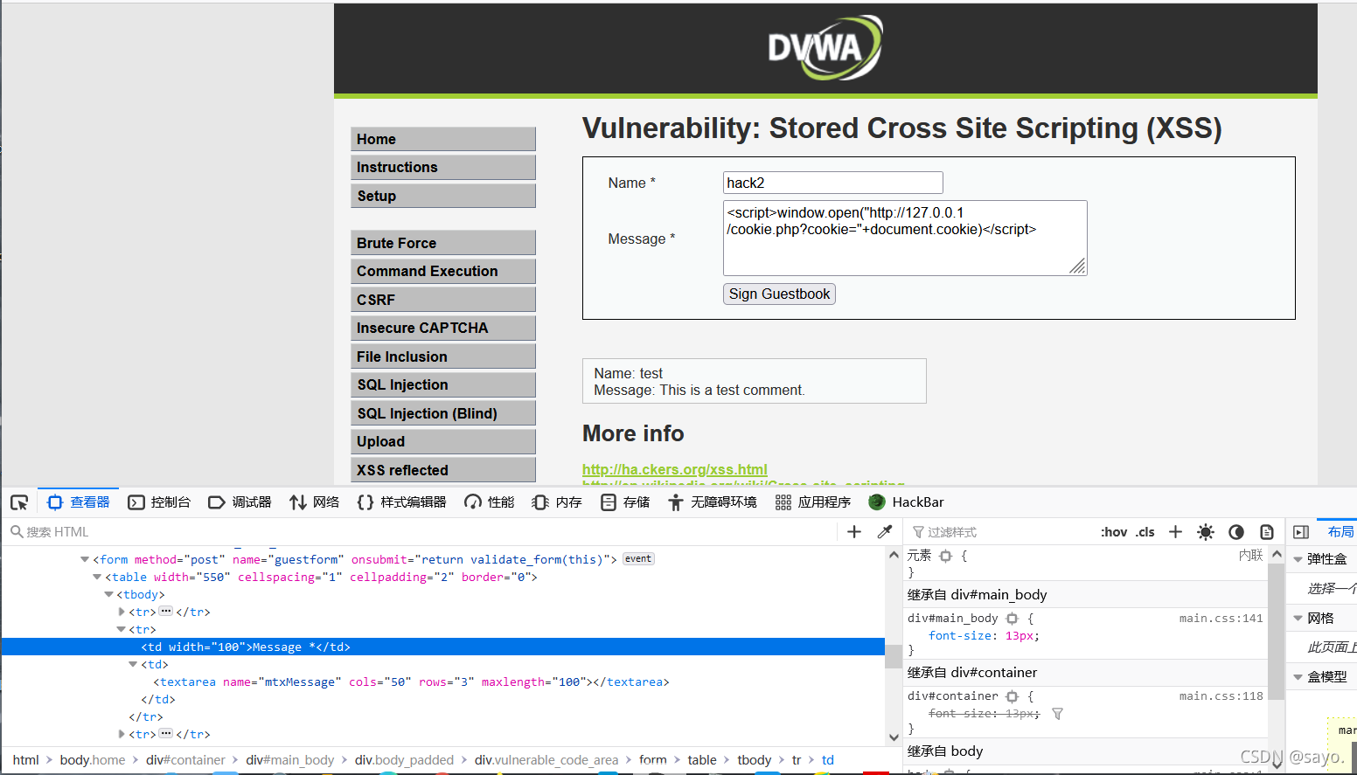This screenshot has height=775, width=1357.
Task: Open the Home menu item
Action: [443, 139]
